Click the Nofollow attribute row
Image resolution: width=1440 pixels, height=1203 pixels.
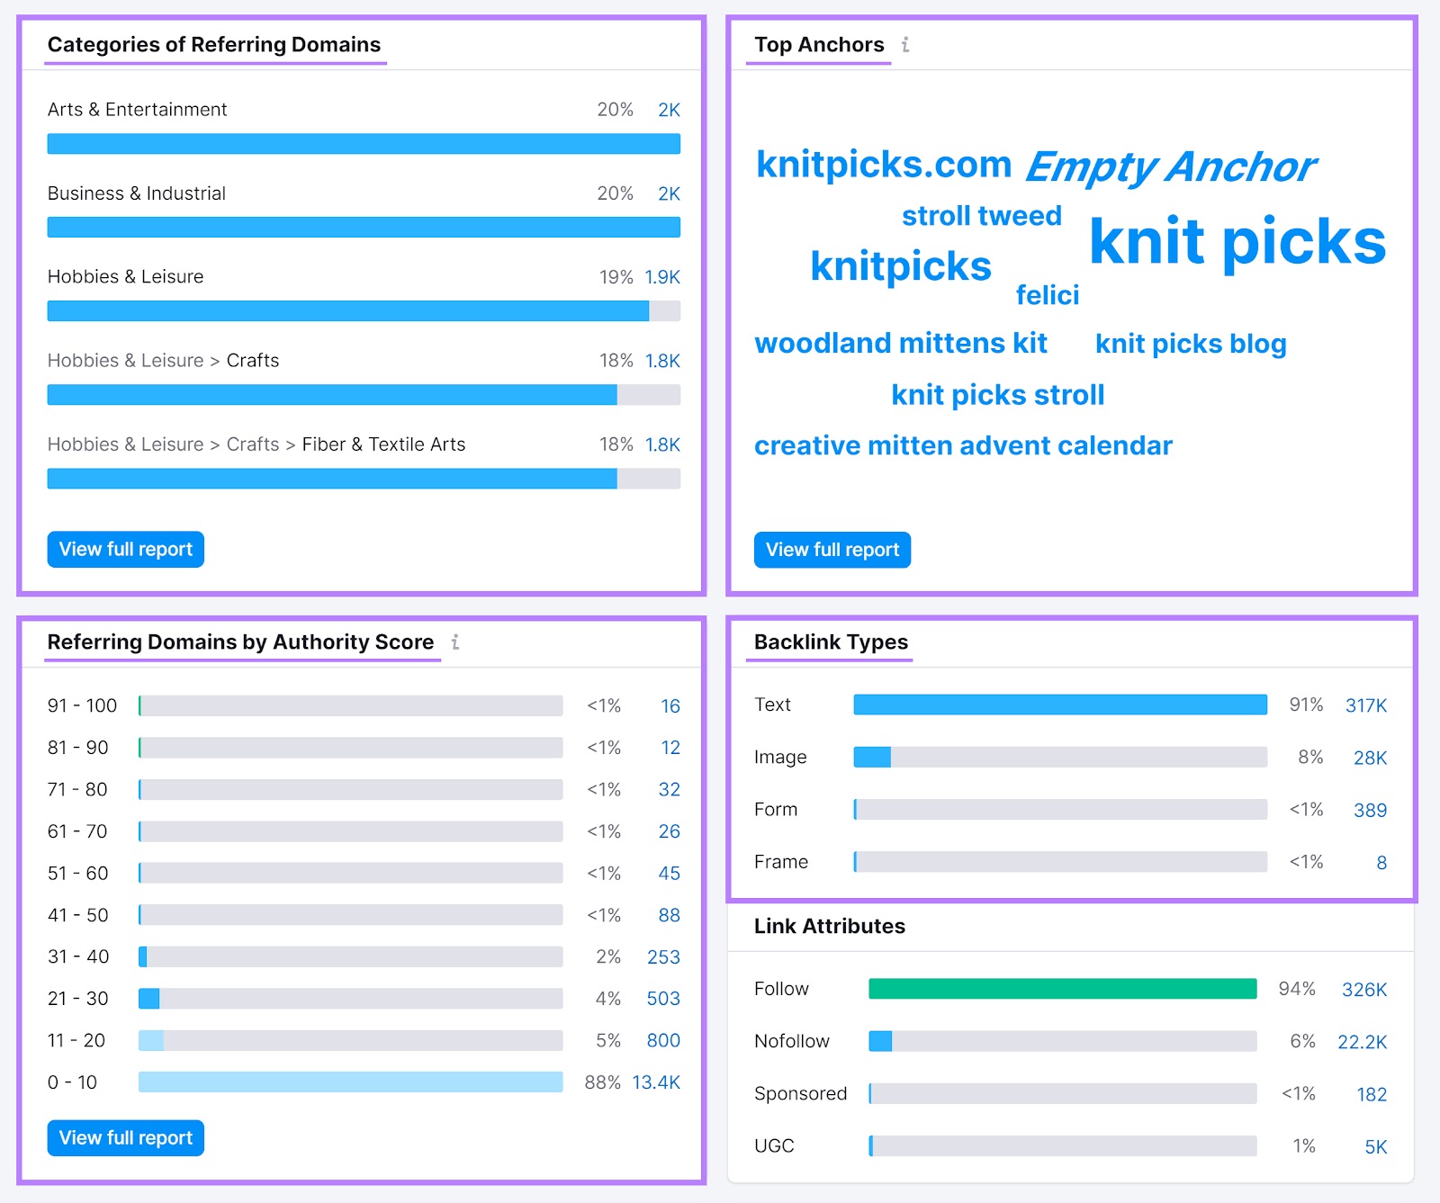pyautogui.click(x=792, y=1041)
